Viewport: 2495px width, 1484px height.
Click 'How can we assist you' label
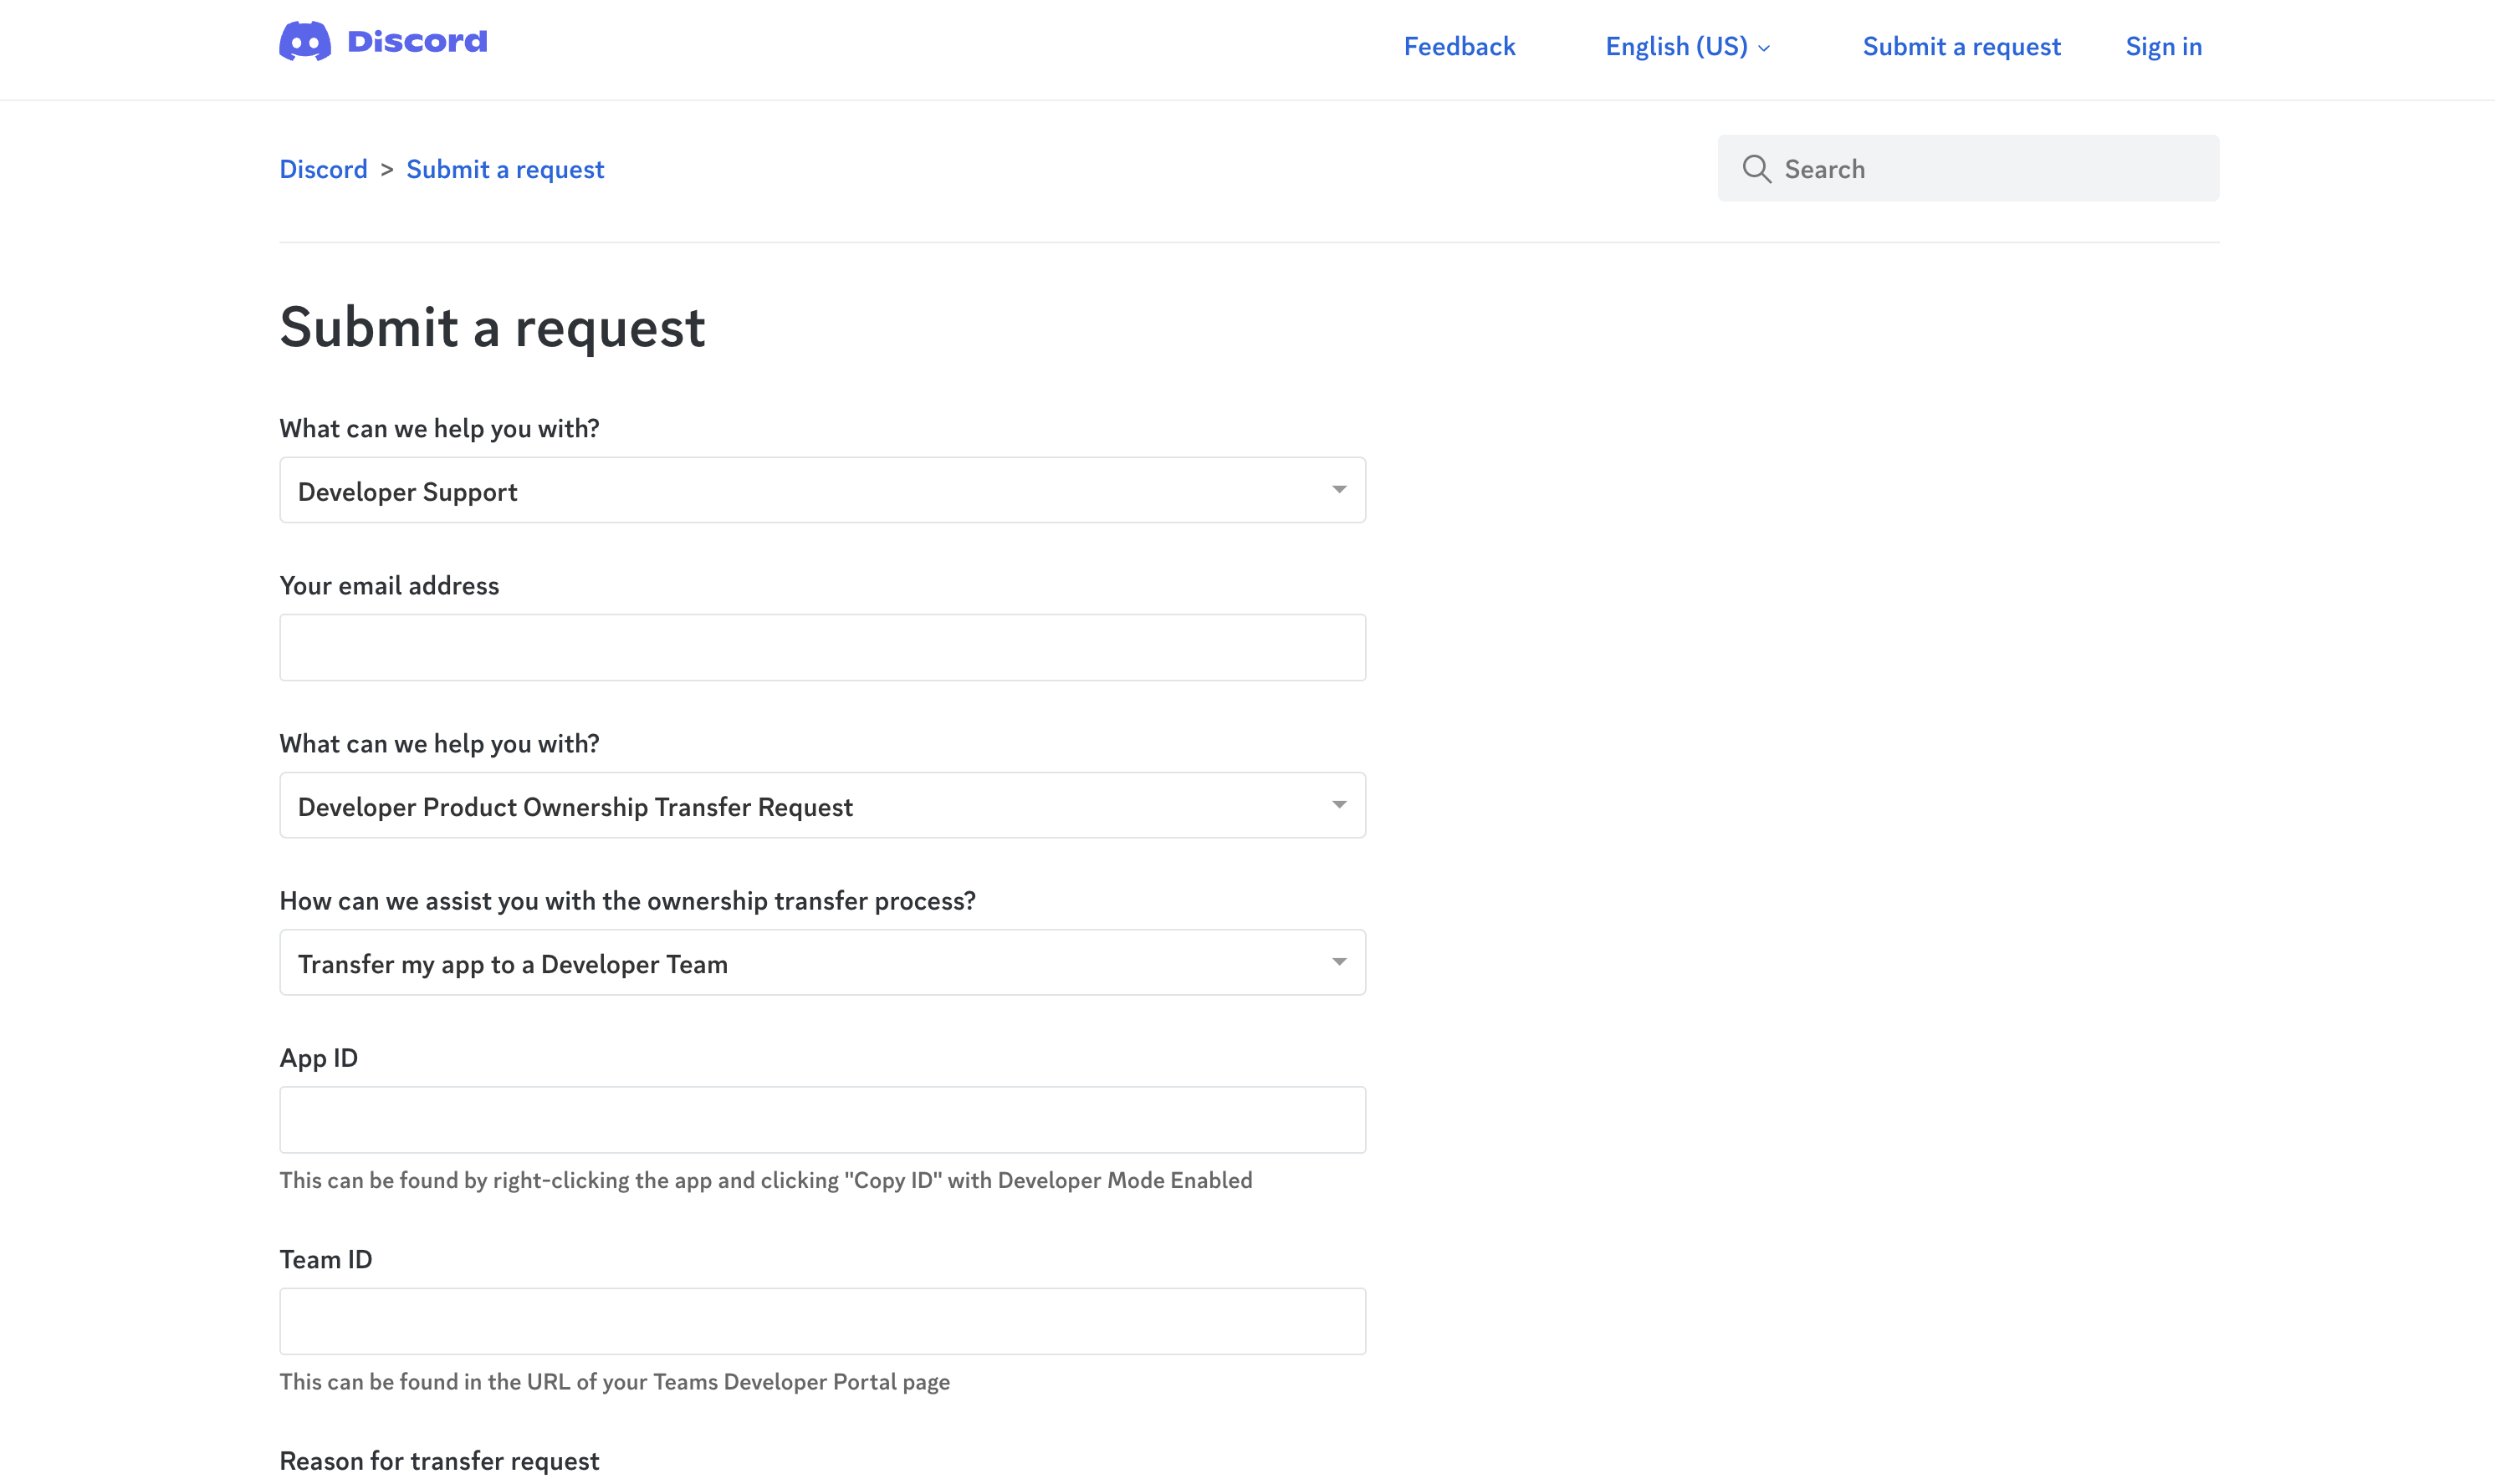point(627,900)
